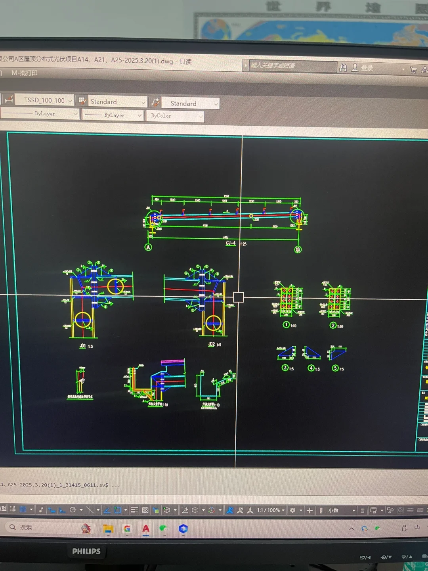Open isometric plane dropdown arrow
The image size is (428, 571).
point(98,510)
